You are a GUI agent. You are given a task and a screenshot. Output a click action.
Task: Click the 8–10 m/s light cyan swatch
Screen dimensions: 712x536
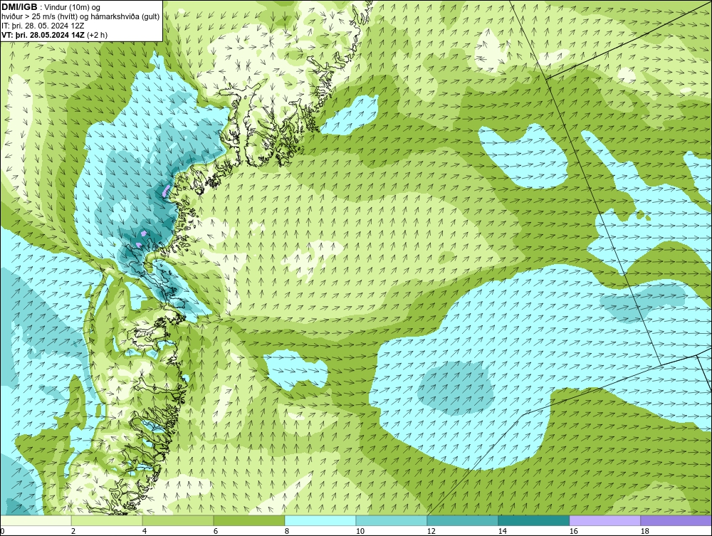[x=320, y=520]
